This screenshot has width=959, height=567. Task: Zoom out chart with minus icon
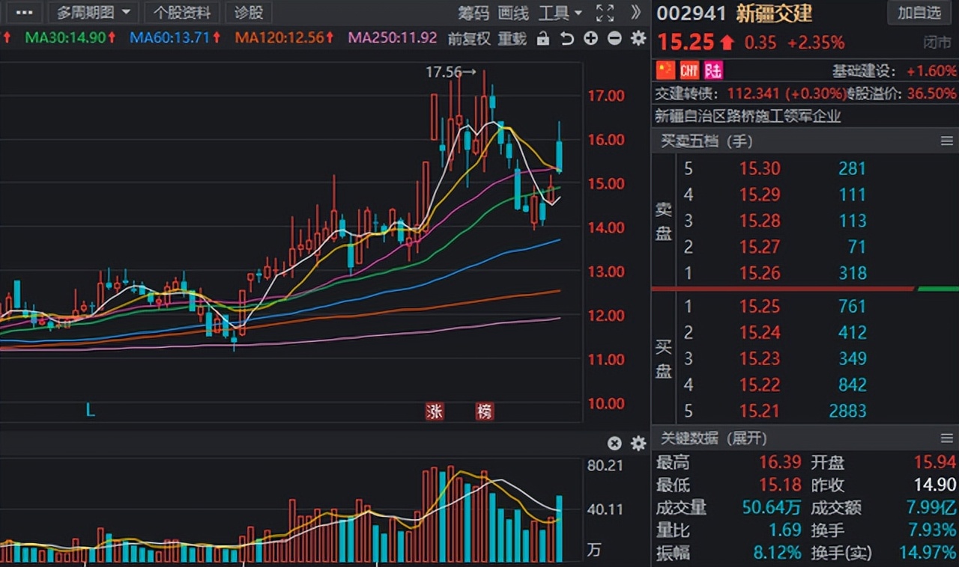click(x=614, y=38)
